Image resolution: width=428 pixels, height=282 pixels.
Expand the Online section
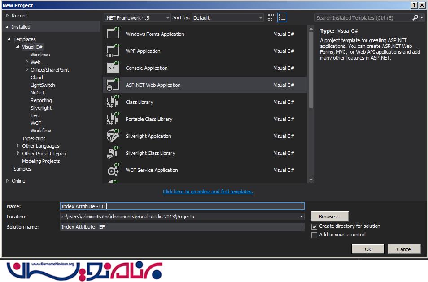(8, 181)
